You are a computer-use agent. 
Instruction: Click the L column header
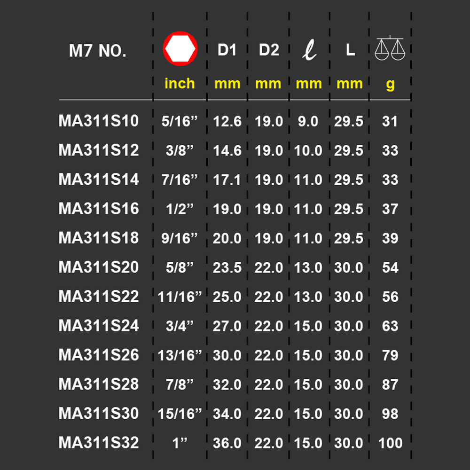[x=350, y=50]
